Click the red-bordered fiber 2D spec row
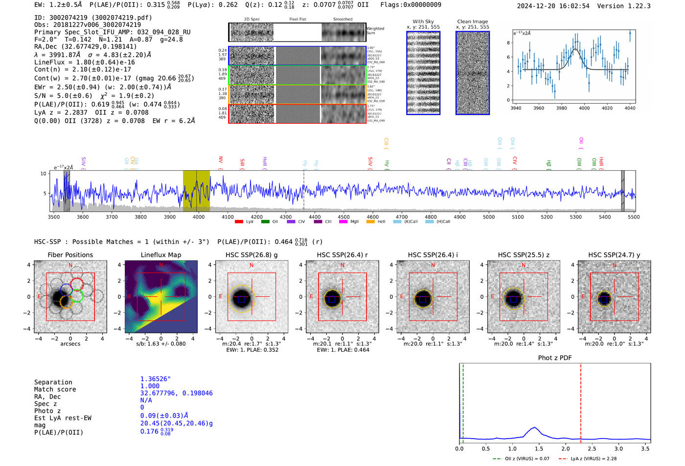The width and height of the screenshot is (685, 466). (x=297, y=113)
